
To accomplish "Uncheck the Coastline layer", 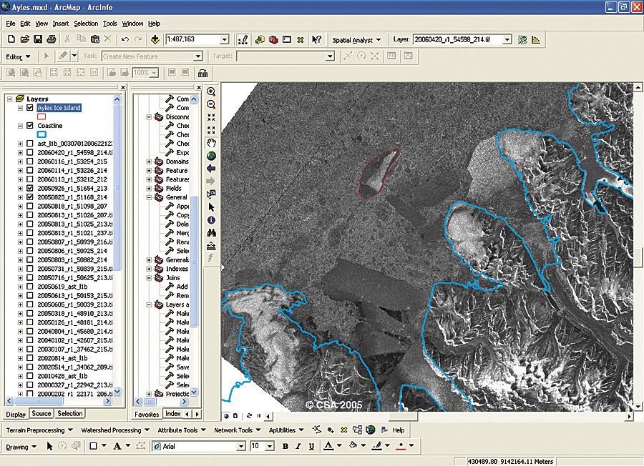I will pyautogui.click(x=29, y=126).
